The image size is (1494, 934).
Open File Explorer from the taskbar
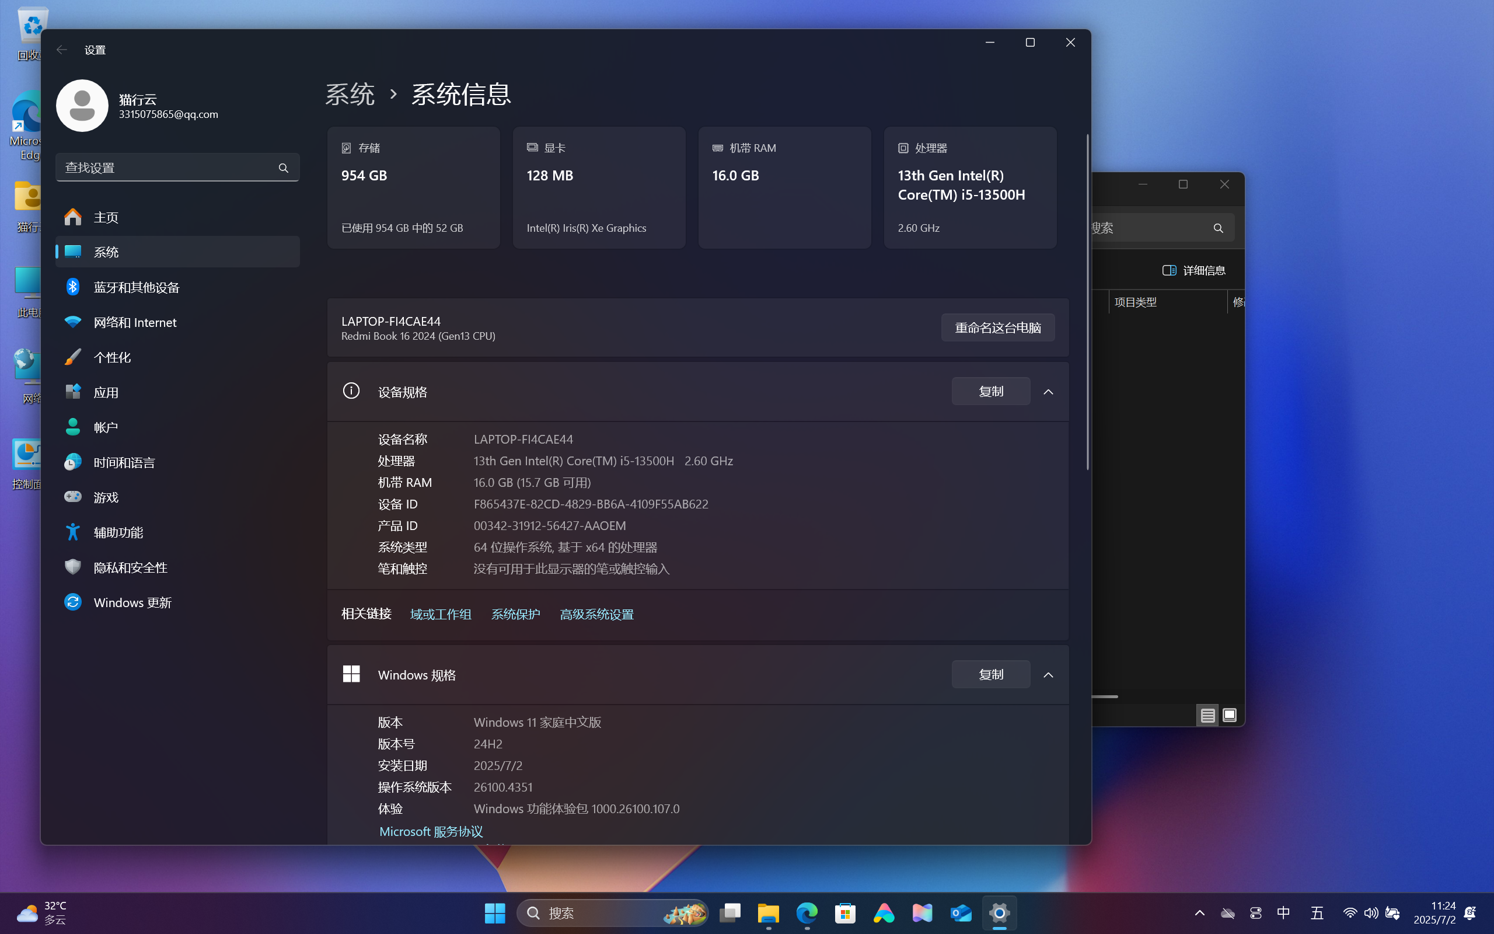769,913
